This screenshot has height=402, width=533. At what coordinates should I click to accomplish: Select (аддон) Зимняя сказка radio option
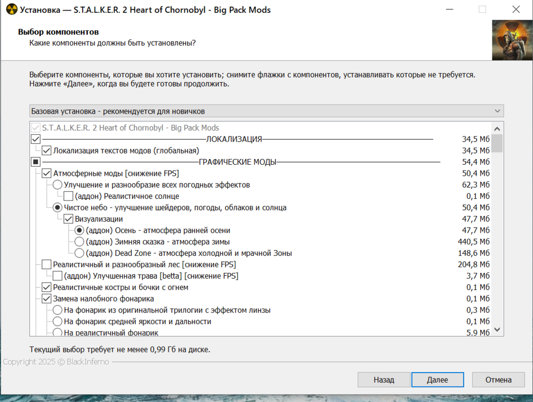tap(79, 242)
